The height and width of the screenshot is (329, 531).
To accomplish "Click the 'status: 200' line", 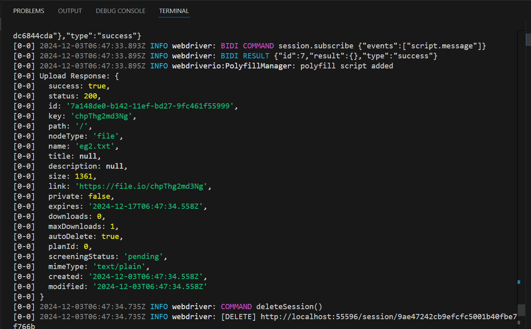I will (x=74, y=96).
